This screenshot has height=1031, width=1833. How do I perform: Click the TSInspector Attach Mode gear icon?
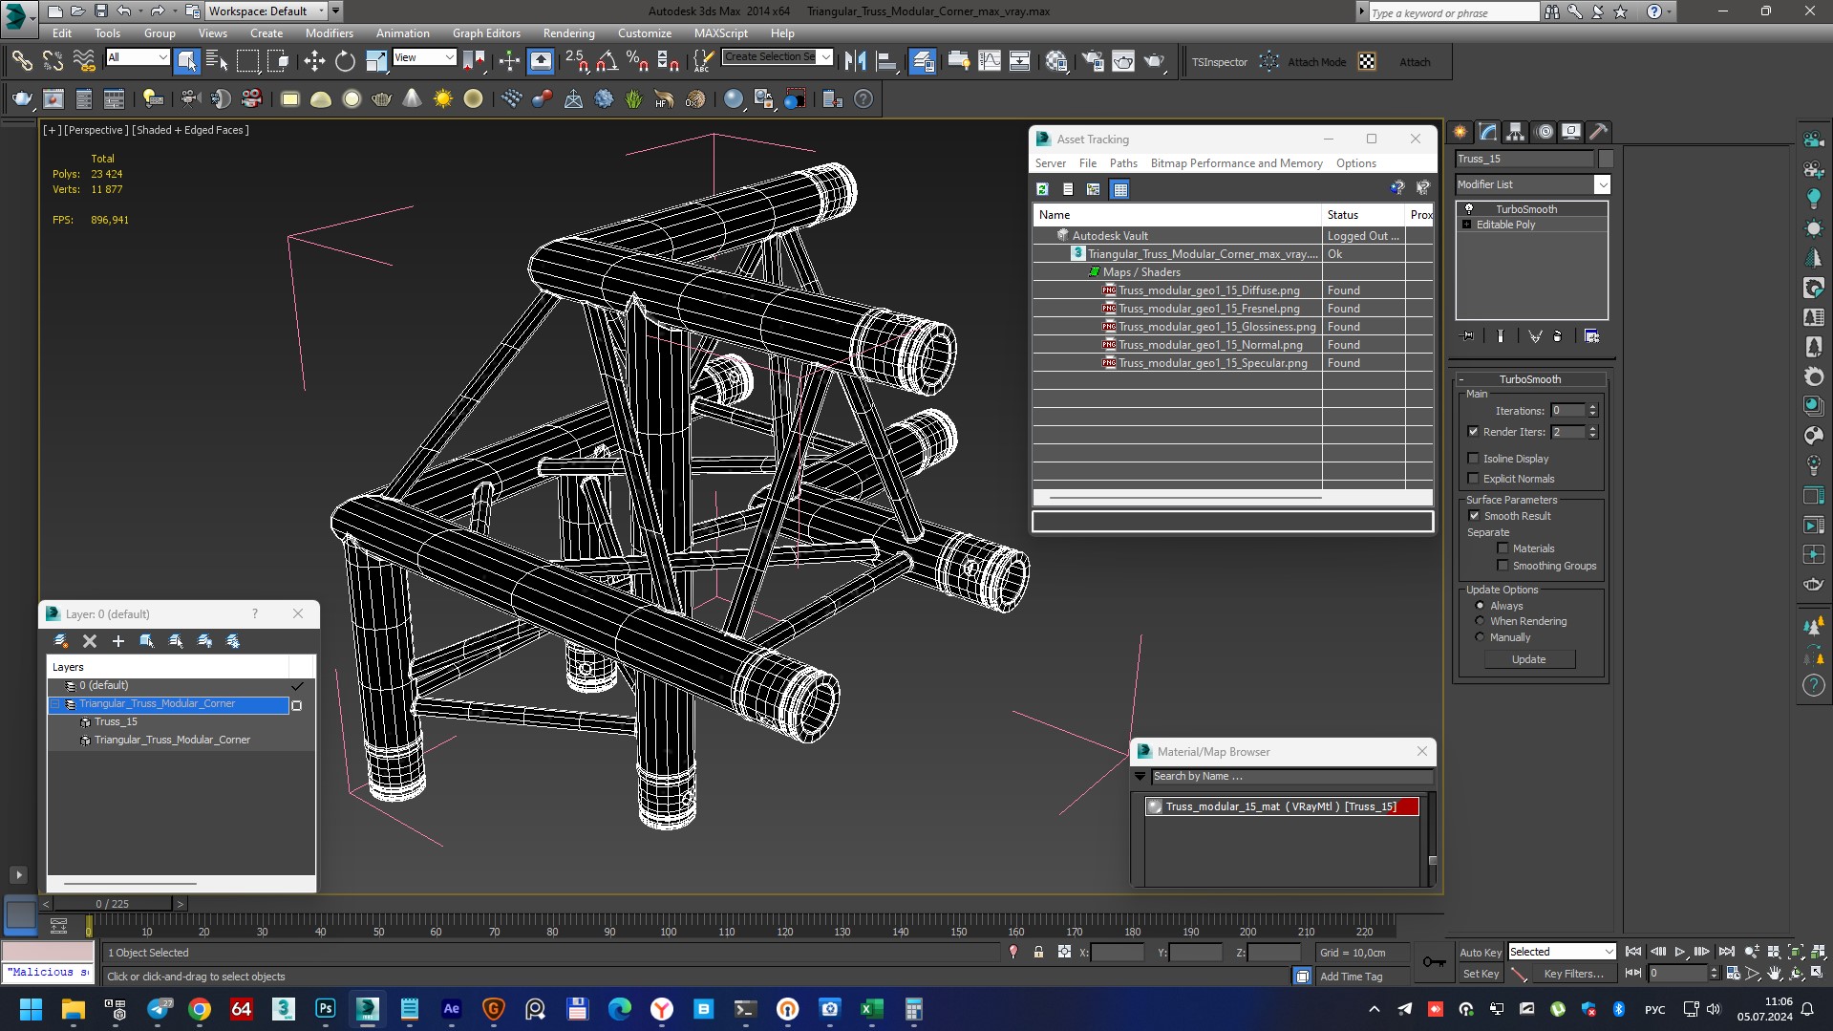pos(1269,62)
